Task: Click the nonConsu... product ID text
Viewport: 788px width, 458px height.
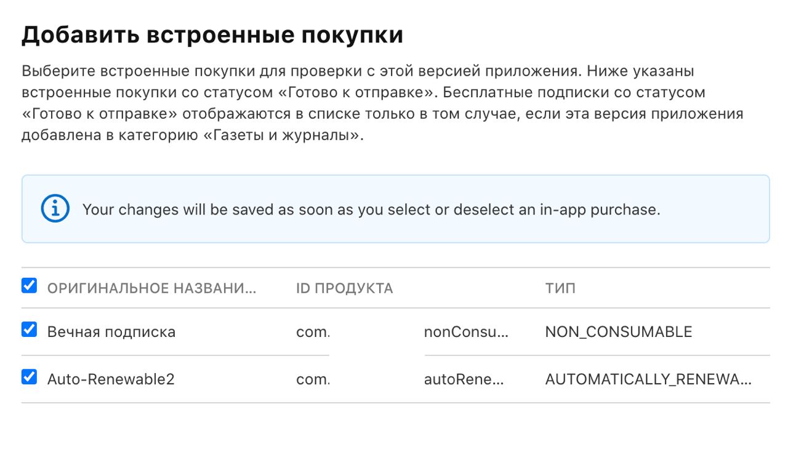Action: pos(467,332)
